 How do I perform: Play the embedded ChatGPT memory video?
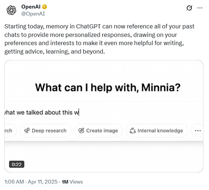coord(104,116)
